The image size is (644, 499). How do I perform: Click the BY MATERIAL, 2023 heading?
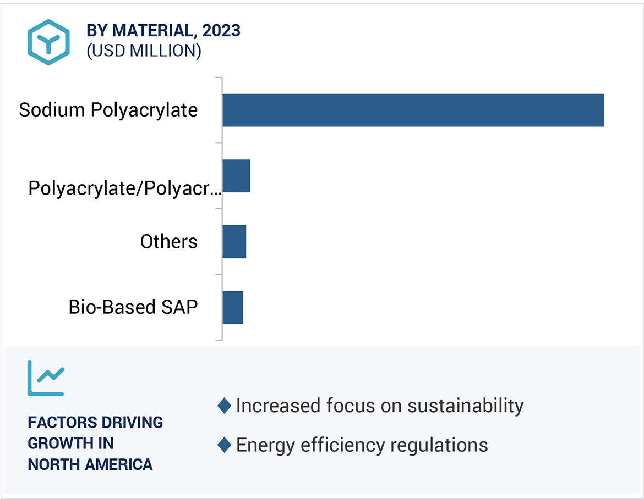coord(163,31)
